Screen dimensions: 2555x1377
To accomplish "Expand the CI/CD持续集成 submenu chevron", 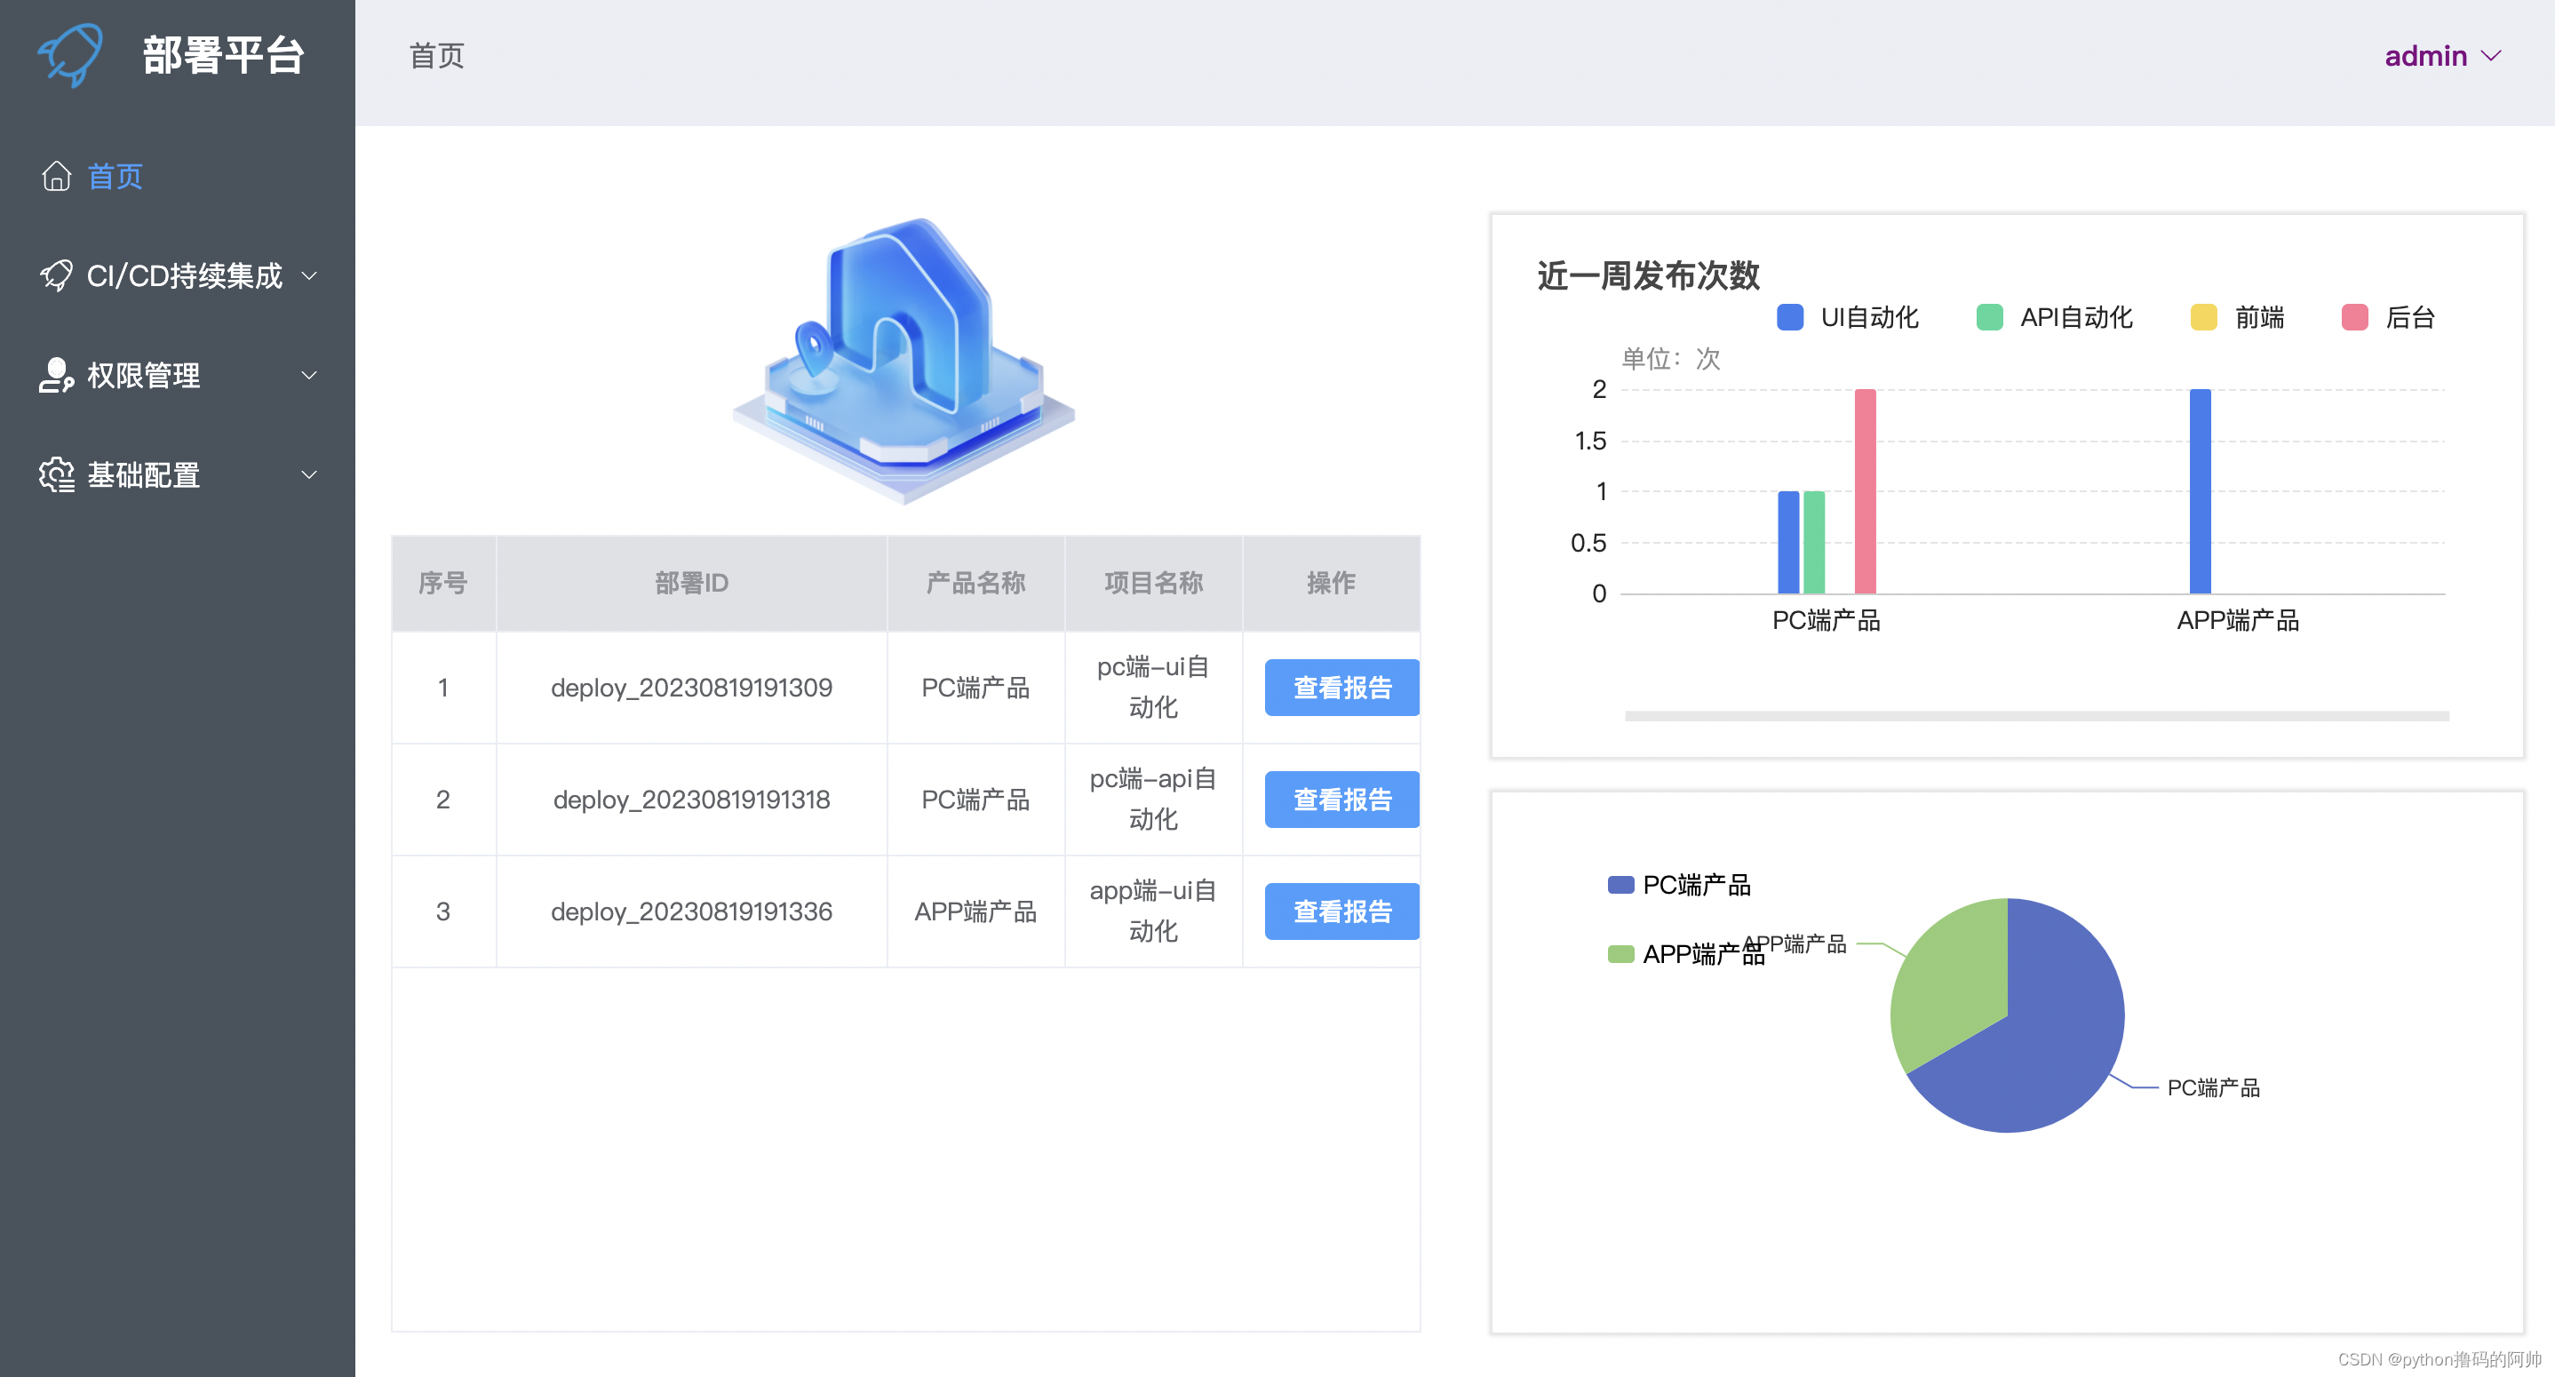I will 309,275.
